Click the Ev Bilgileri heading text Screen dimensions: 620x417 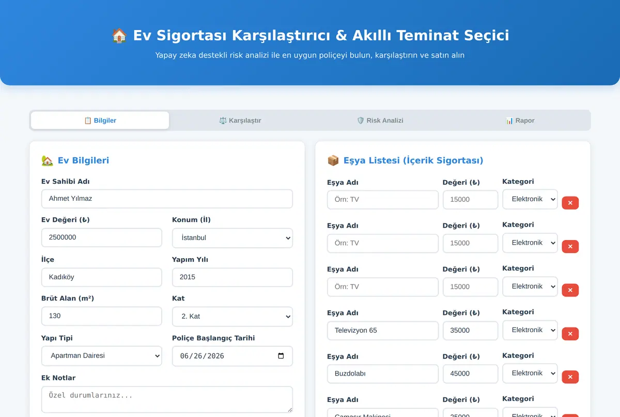click(x=83, y=160)
